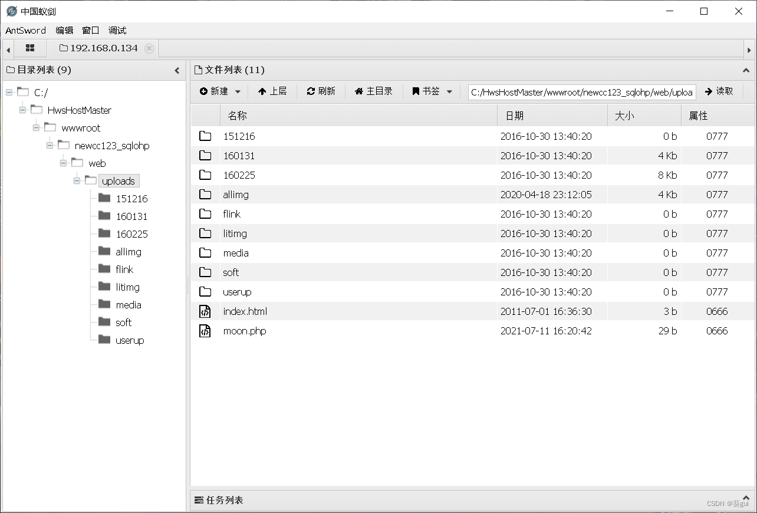Image resolution: width=757 pixels, height=513 pixels.
Task: Select 151216 folder in the tree
Action: point(131,199)
